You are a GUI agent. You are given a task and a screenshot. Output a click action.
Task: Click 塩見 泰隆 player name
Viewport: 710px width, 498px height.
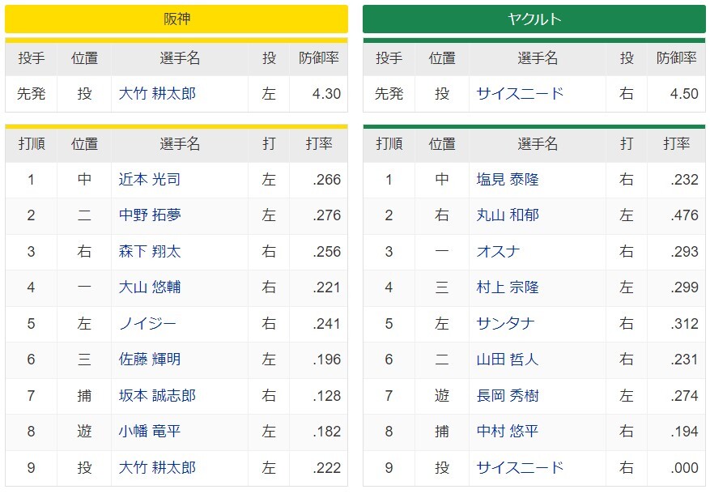click(x=508, y=180)
